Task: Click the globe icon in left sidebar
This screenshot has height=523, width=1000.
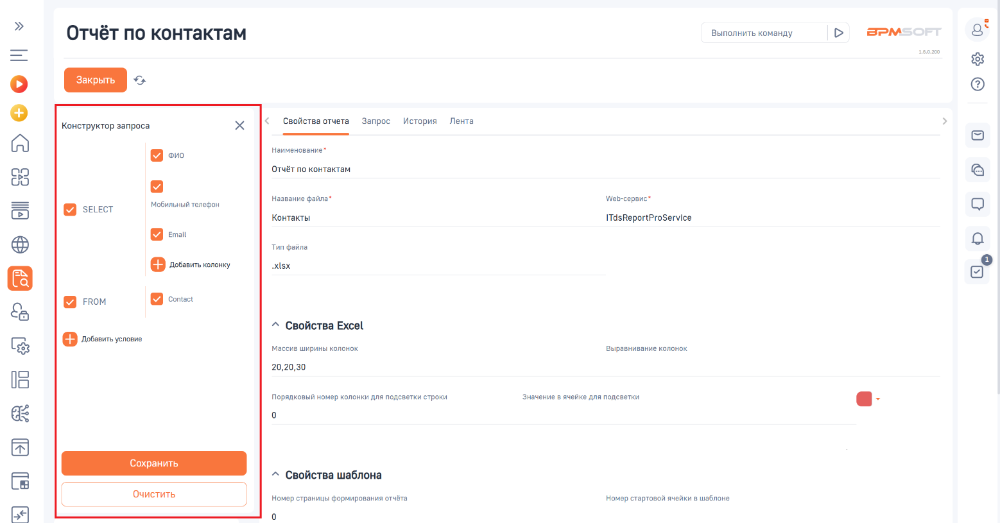Action: (x=20, y=244)
